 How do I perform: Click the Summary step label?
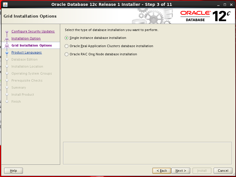(x=19, y=87)
